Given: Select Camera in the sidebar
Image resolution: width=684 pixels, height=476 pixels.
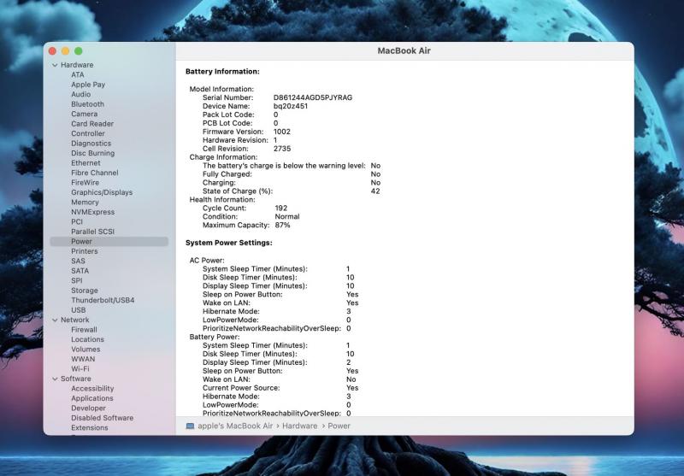Looking at the screenshot, I should coord(84,114).
